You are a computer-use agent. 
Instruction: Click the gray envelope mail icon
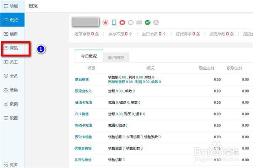click(131, 22)
